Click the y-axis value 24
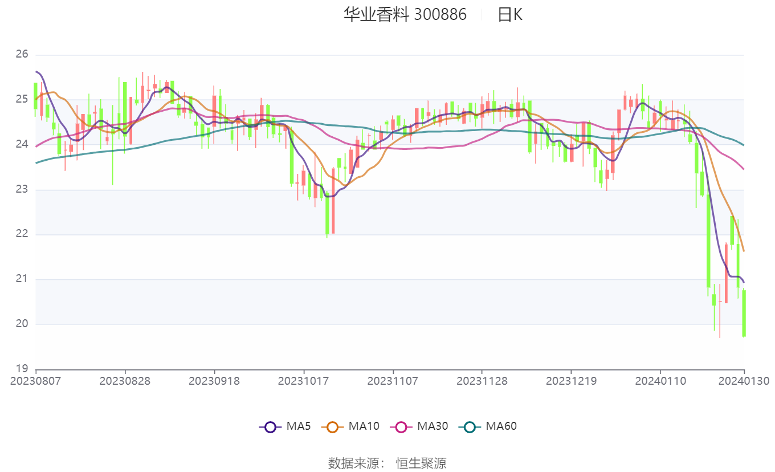This screenshot has width=775, height=472. point(22,144)
